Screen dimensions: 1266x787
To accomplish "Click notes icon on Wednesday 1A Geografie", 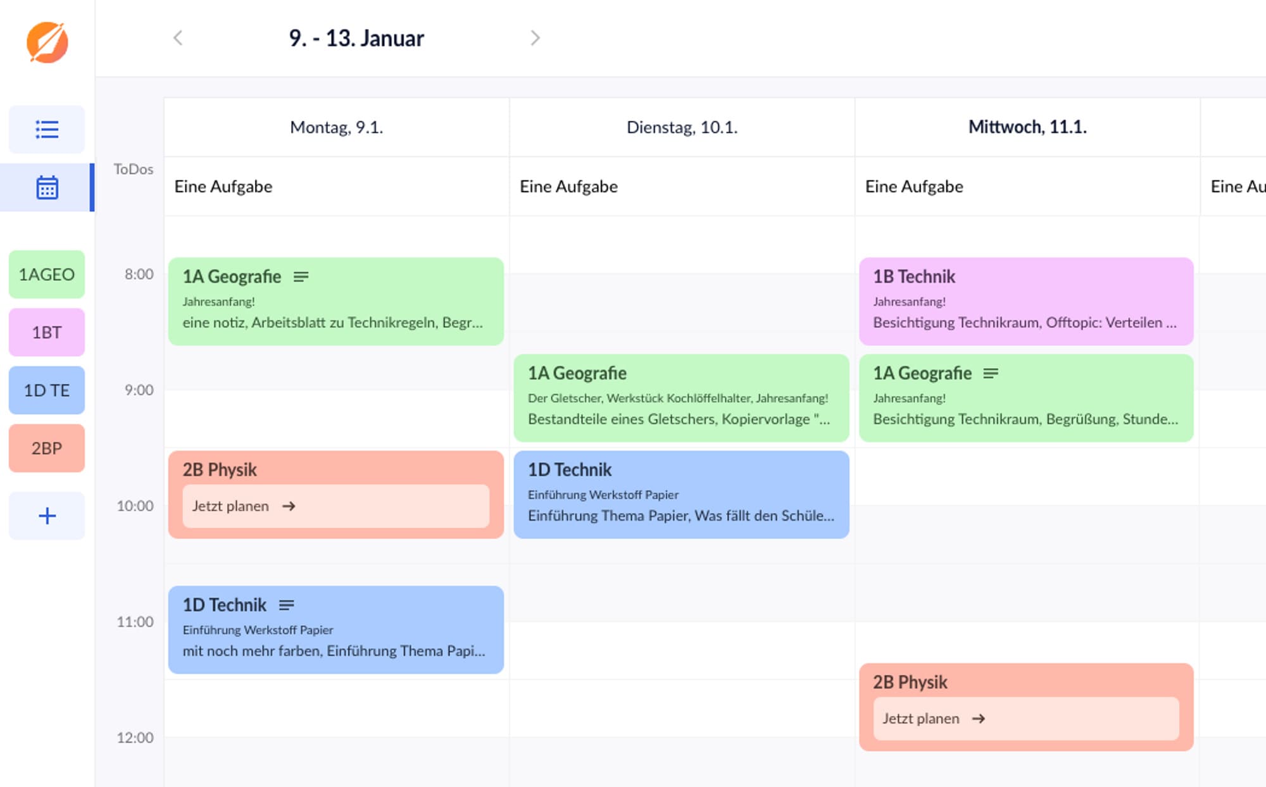I will [991, 373].
